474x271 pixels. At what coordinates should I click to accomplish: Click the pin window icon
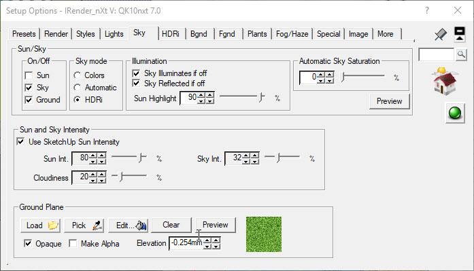(x=441, y=35)
